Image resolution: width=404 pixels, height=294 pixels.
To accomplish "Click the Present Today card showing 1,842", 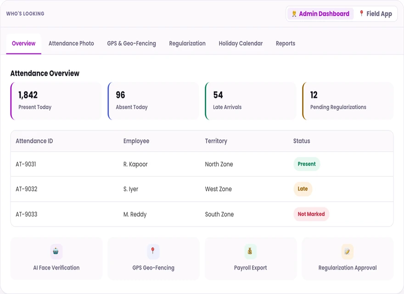I will pos(56,101).
